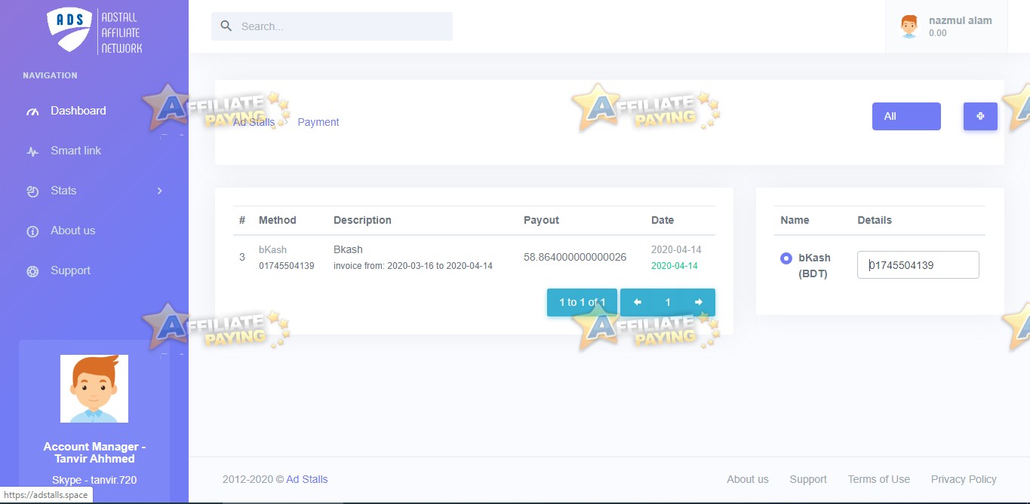The height and width of the screenshot is (504, 1030).
Task: Open footer About us link
Action: click(748, 479)
